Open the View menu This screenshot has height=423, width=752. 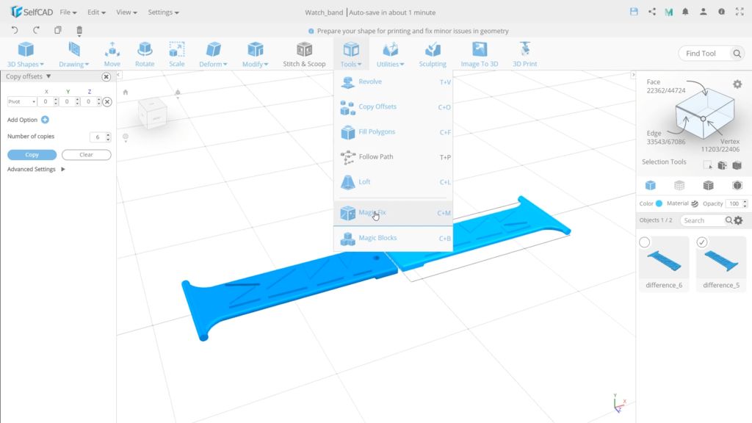click(126, 12)
